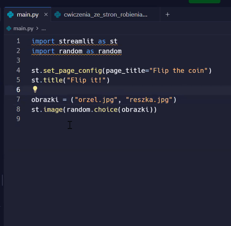This screenshot has width=231, height=226.
Task: Open the breadcrumb ellipsis symbol list
Action: [x=44, y=29]
